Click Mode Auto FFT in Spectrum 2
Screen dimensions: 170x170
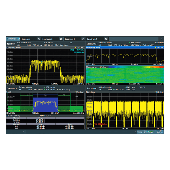(x=148, y=45)
